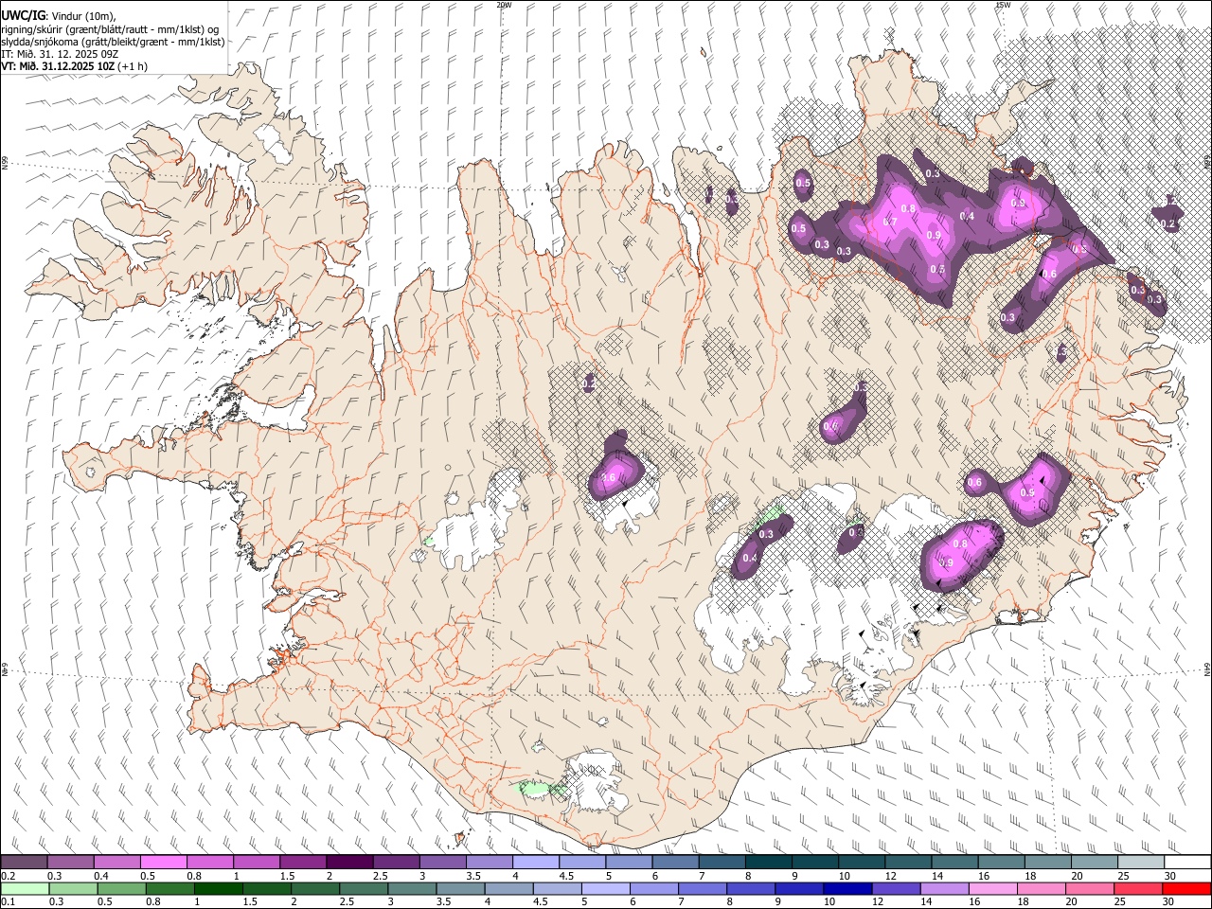Click the violet 12 swatch in the rain legend

(895, 889)
